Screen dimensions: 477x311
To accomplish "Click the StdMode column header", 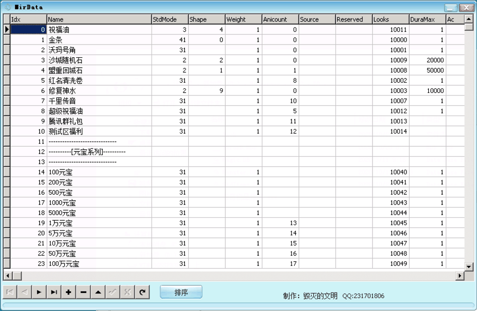I will 169,20.
